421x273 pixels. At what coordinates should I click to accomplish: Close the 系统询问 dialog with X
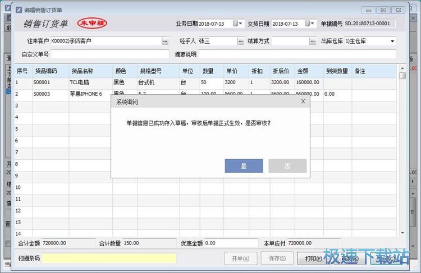pyautogui.click(x=303, y=101)
